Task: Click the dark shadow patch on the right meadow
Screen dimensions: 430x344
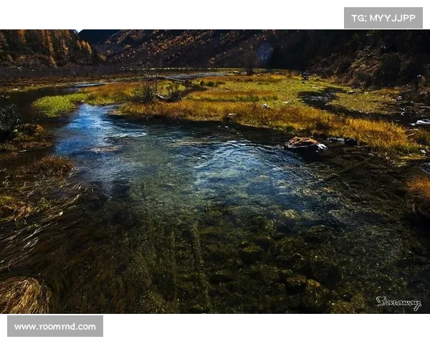Action: (322, 99)
